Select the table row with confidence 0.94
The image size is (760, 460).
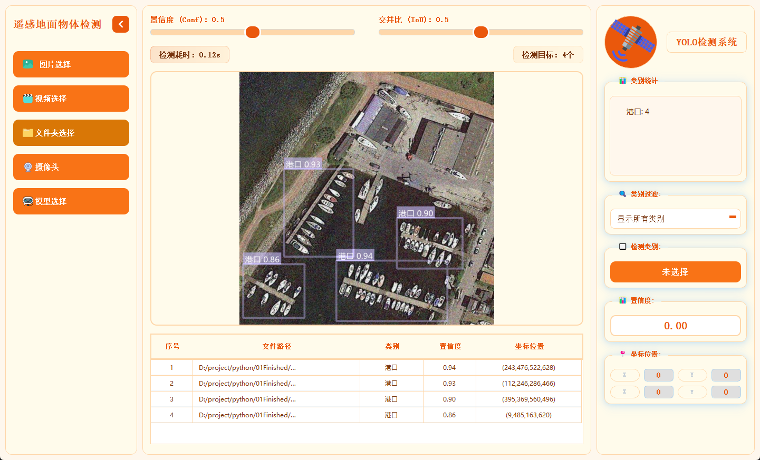pyautogui.click(x=367, y=367)
